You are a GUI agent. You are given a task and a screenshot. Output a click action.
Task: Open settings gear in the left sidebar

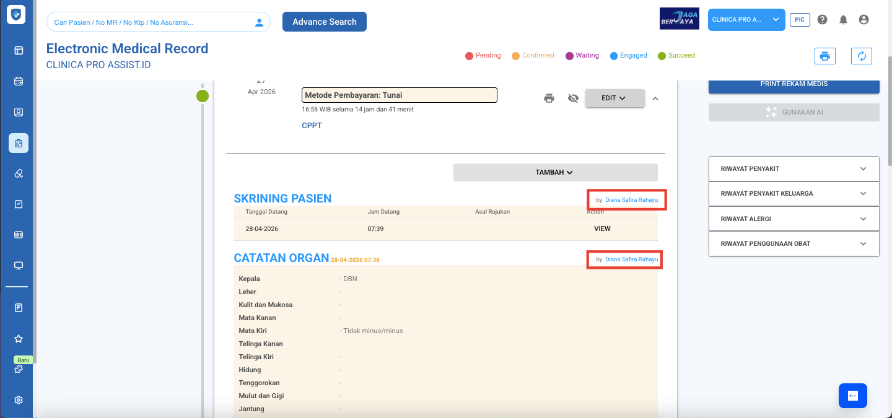[x=19, y=400]
